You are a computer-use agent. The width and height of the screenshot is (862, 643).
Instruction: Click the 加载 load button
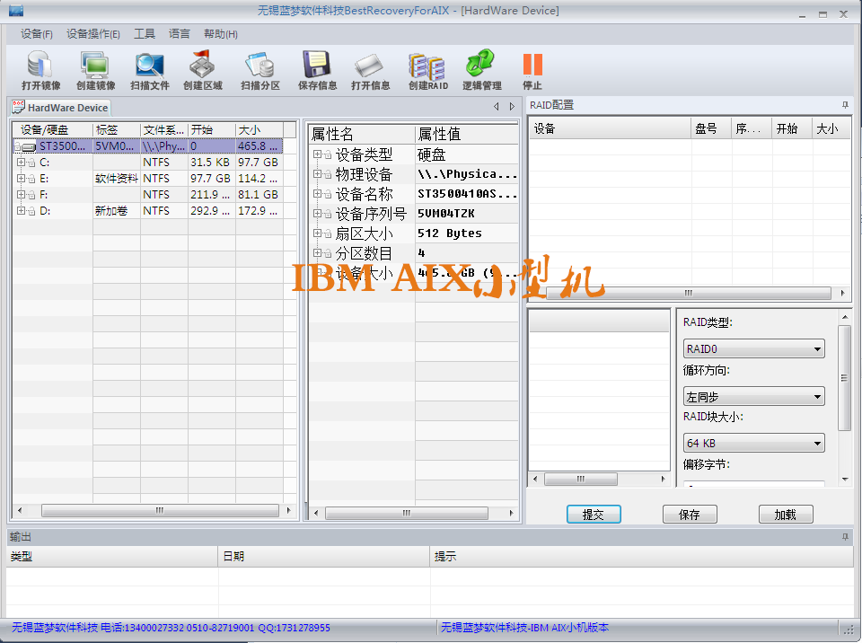point(785,515)
